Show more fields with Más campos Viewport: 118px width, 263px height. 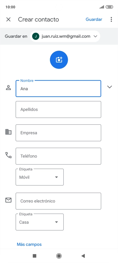pyautogui.click(x=29, y=245)
